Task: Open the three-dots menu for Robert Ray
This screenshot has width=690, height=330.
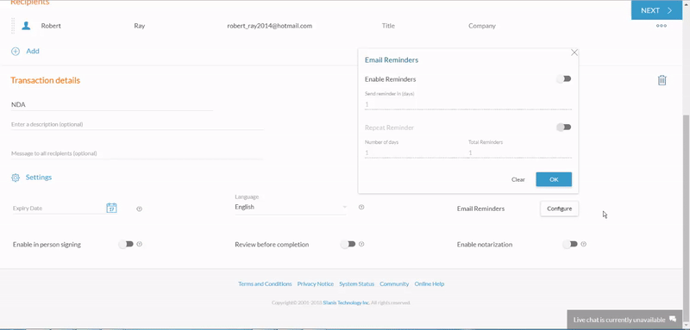Action: point(661,26)
